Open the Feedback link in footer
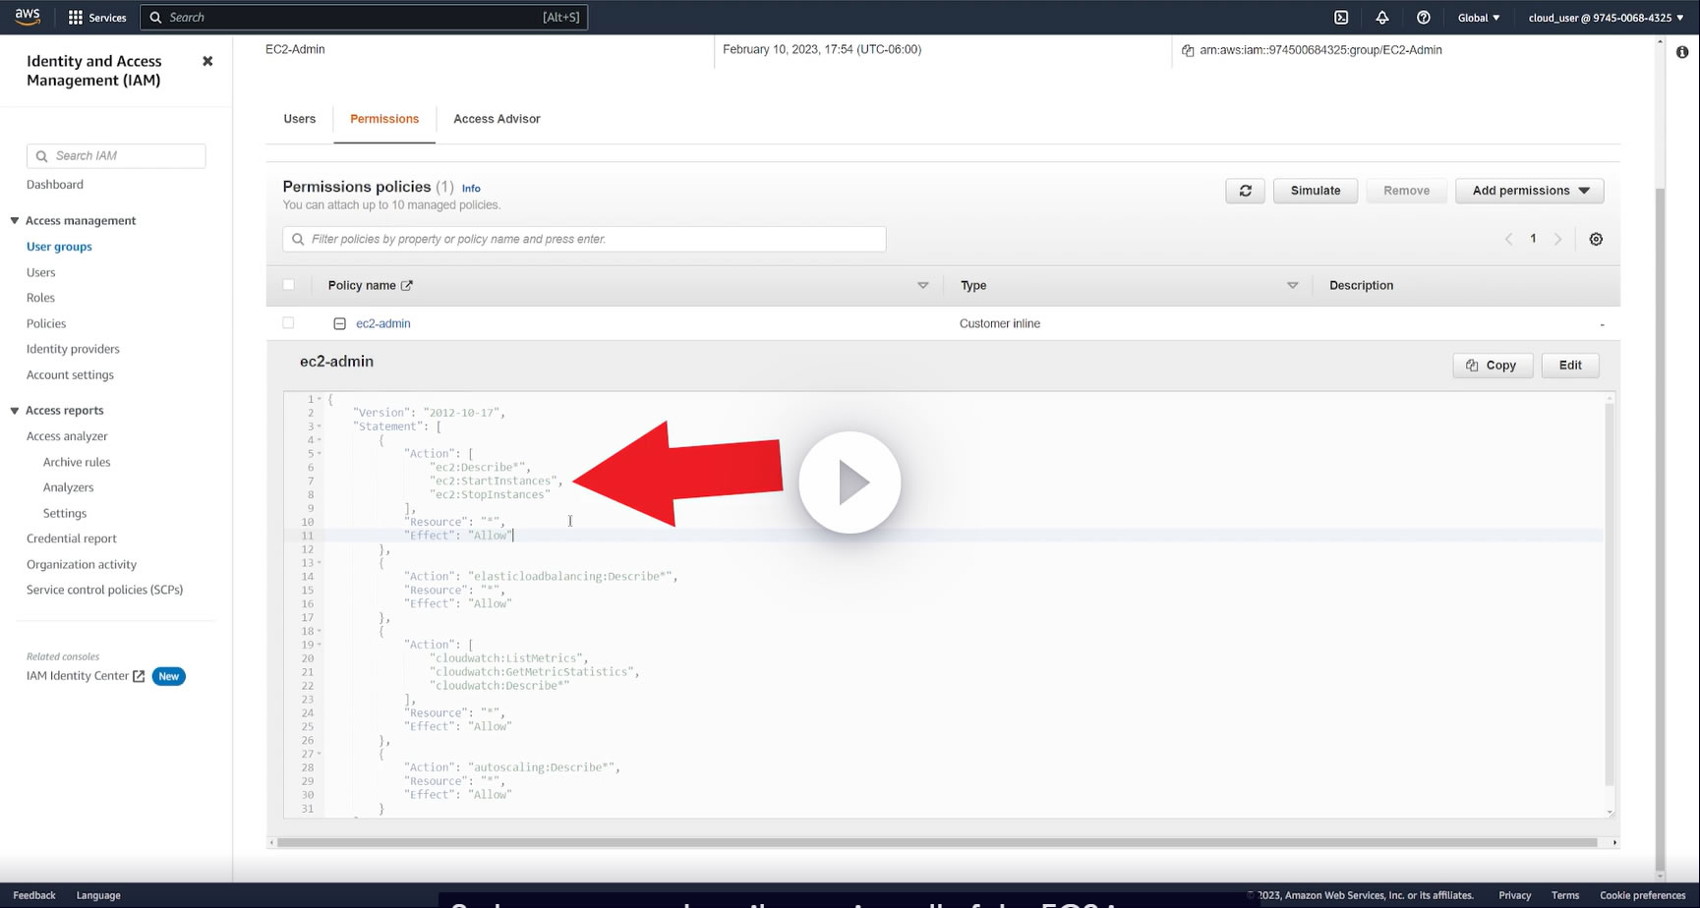This screenshot has width=1700, height=908. pos(34,895)
